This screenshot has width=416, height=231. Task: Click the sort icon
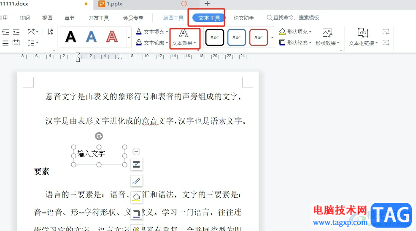(x=50, y=32)
